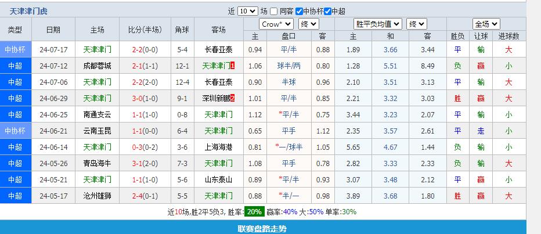This screenshot has width=541, height=234.
Task: Click 中超 badge on 24-06-29 row
Action: point(15,98)
